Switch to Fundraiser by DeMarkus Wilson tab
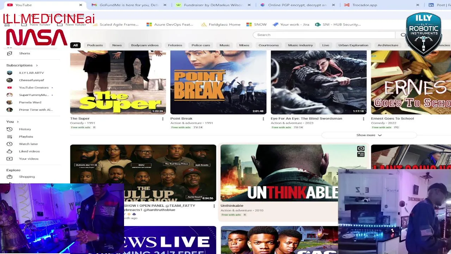 click(x=210, y=5)
